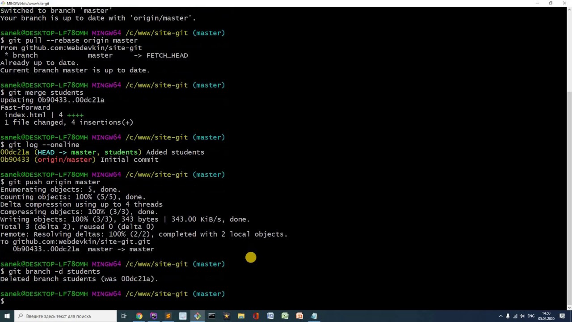The height and width of the screenshot is (322, 572).
Task: Focus the Windows taskbar search box
Action: pos(66,316)
